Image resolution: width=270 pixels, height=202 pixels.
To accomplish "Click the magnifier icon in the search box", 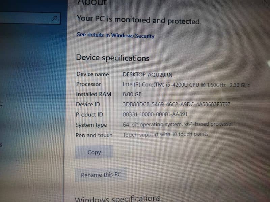I will coord(55,18).
